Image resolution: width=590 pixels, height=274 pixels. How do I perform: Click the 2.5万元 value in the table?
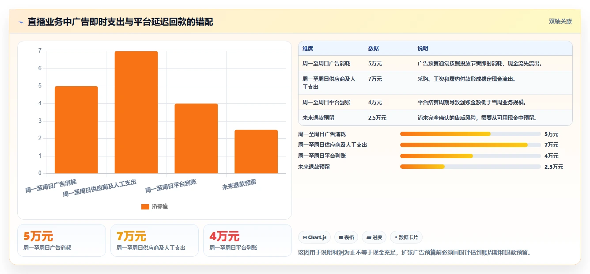(377, 118)
